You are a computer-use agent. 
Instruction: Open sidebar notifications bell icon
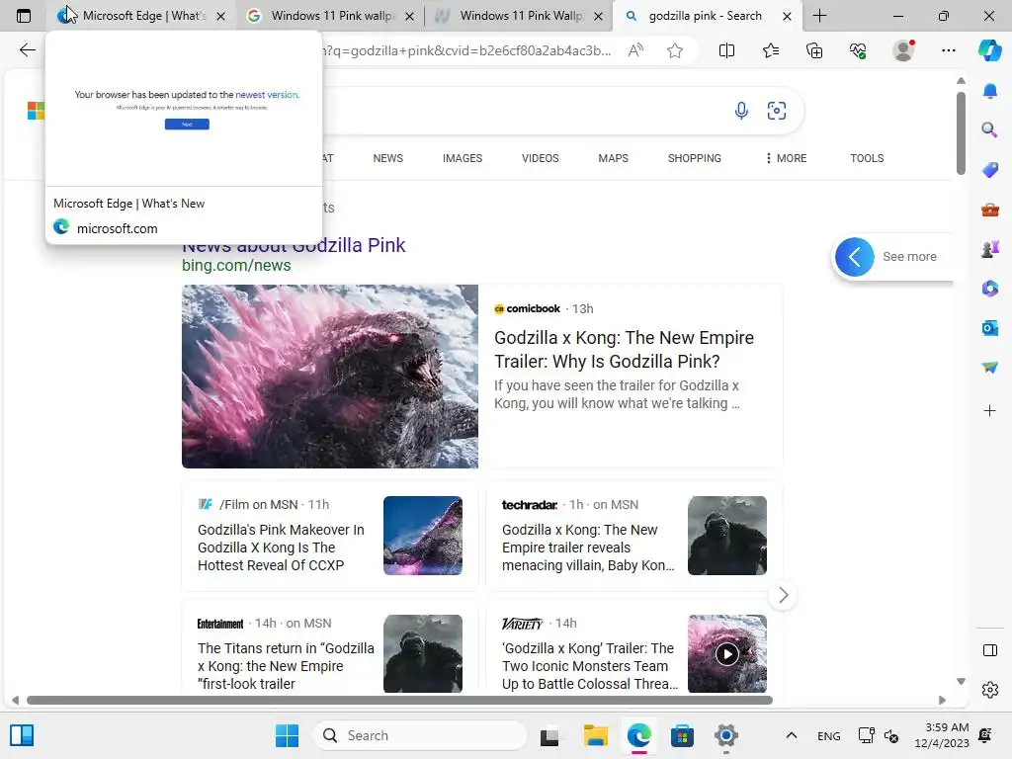pyautogui.click(x=989, y=92)
